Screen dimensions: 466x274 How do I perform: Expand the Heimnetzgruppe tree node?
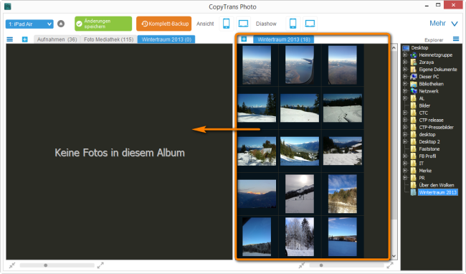click(x=405, y=55)
